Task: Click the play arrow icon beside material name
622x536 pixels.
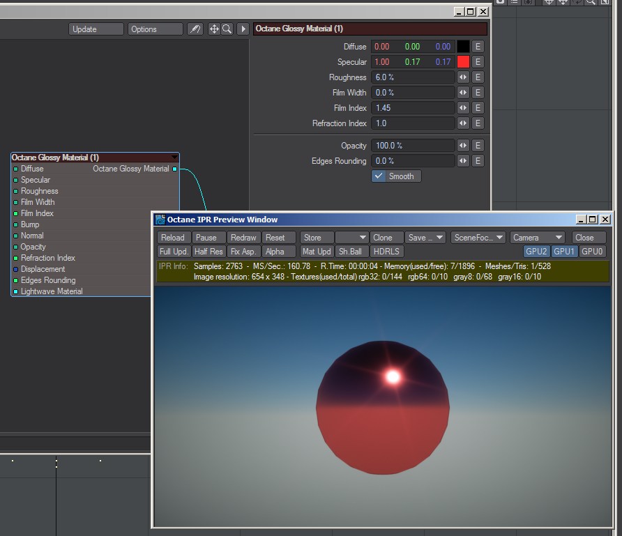Action: pyautogui.click(x=243, y=29)
